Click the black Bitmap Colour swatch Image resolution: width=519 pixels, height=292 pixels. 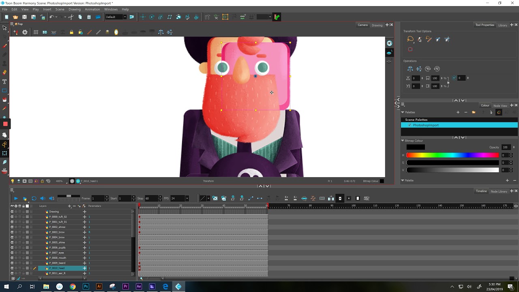click(416, 147)
